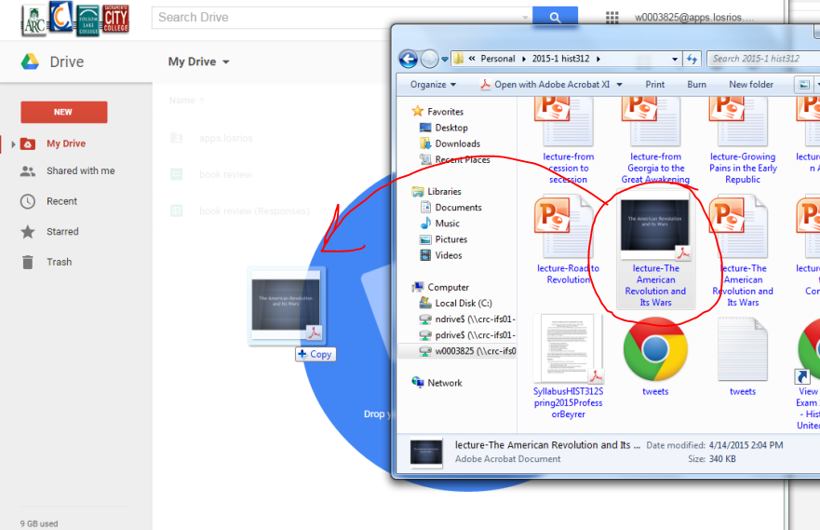Image resolution: width=820 pixels, height=530 pixels.
Task: Open address bar history dropdown arrow
Action: pyautogui.click(x=675, y=59)
